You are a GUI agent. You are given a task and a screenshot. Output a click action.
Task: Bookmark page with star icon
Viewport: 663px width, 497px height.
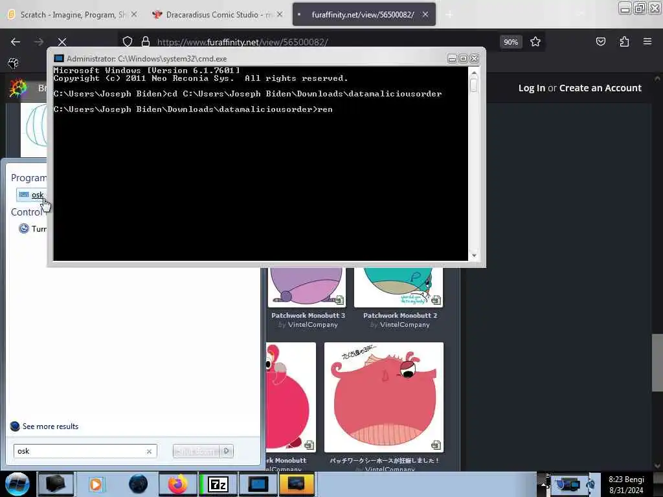[x=535, y=42]
